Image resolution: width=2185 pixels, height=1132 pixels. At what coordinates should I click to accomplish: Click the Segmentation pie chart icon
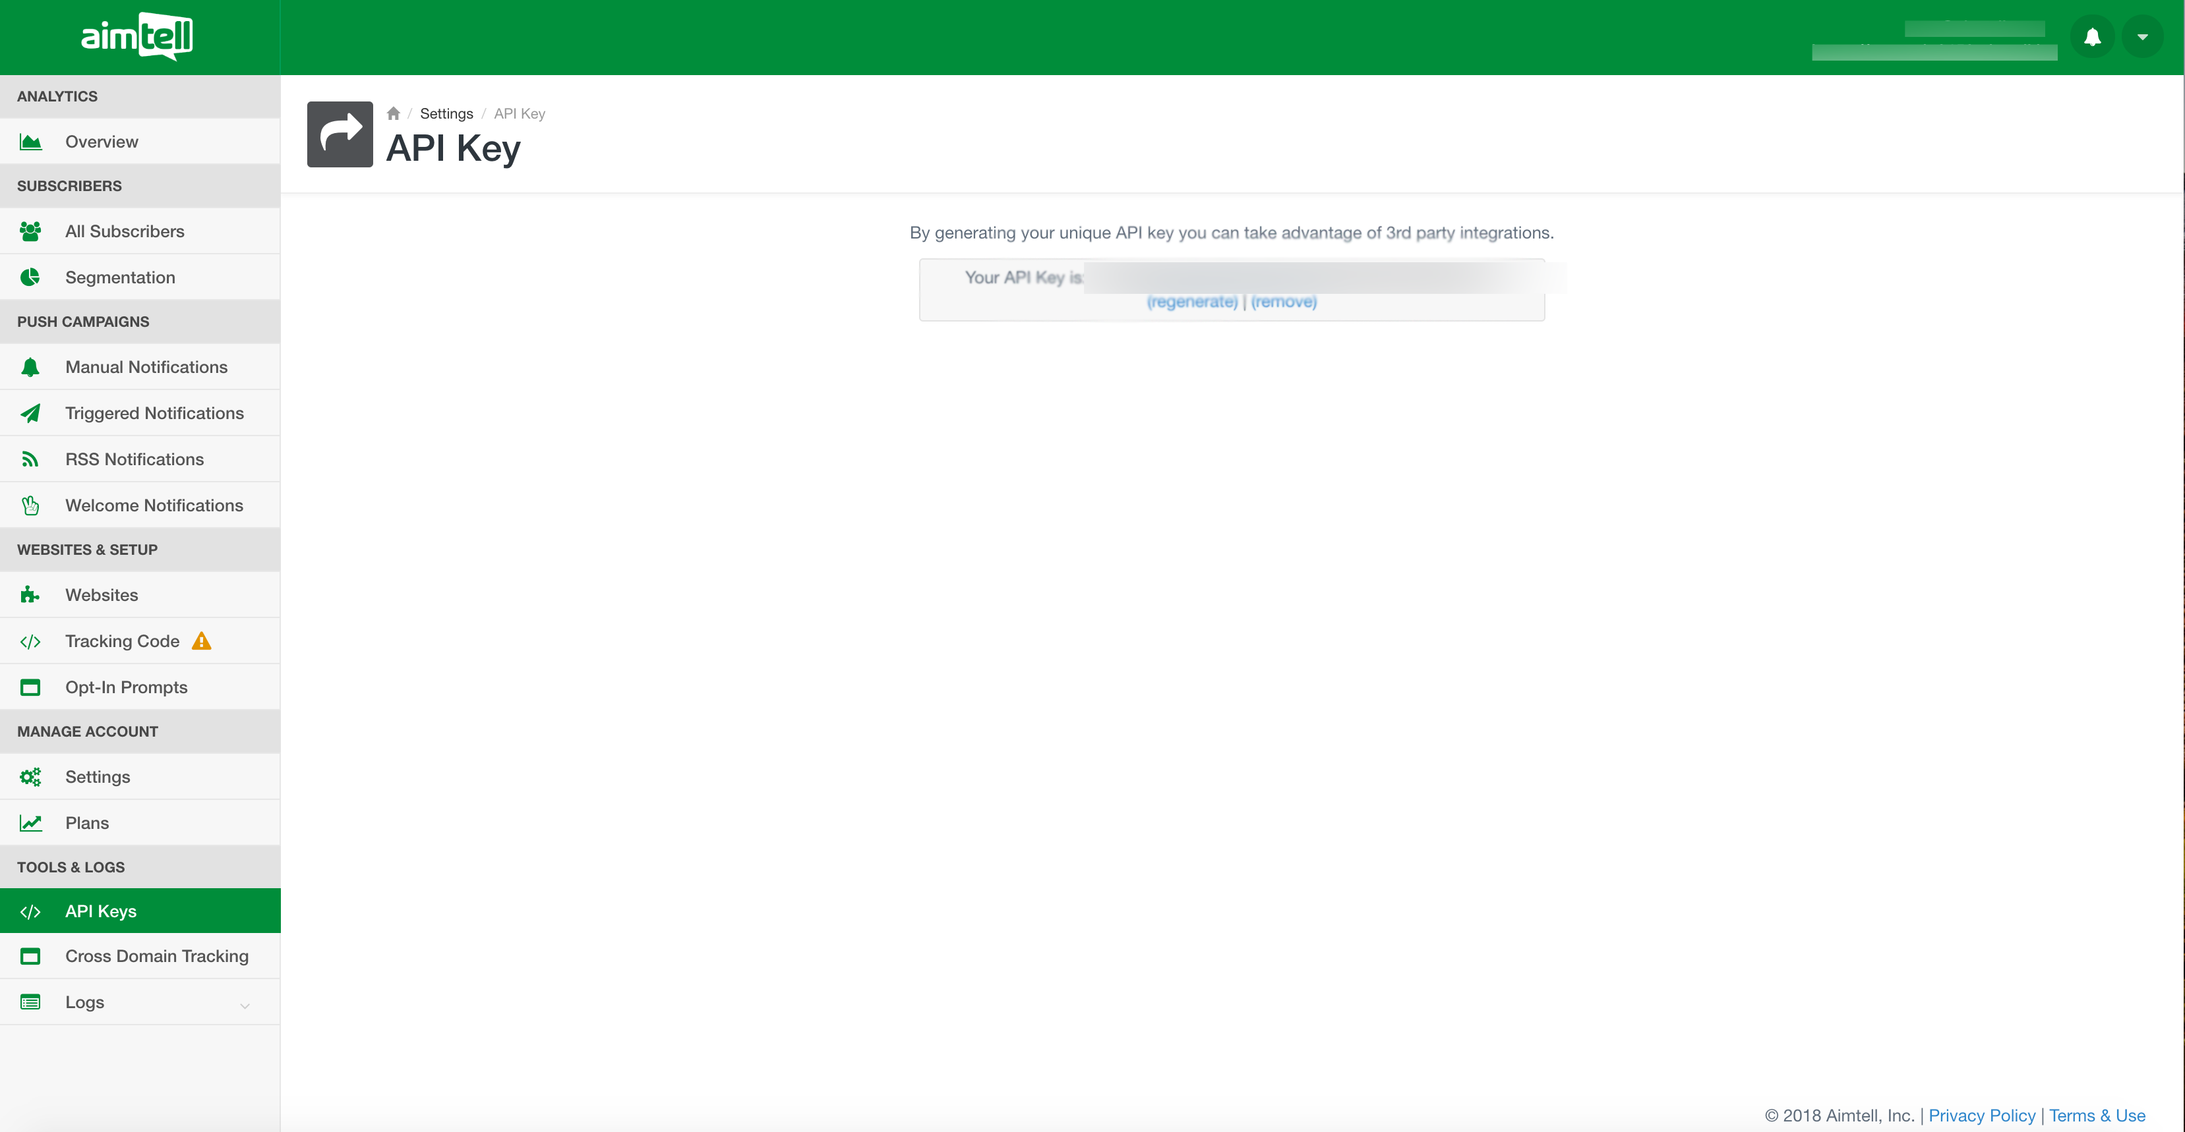[30, 277]
